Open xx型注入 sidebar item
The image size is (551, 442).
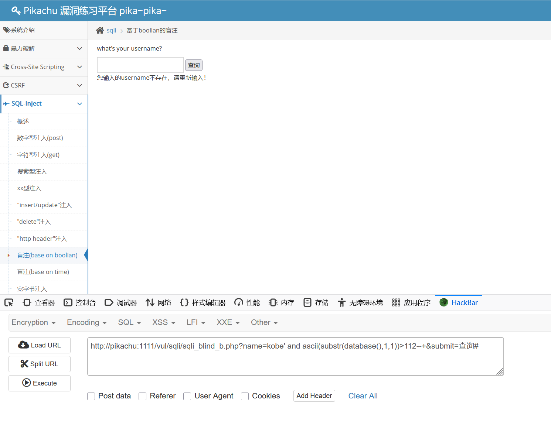pyautogui.click(x=29, y=188)
